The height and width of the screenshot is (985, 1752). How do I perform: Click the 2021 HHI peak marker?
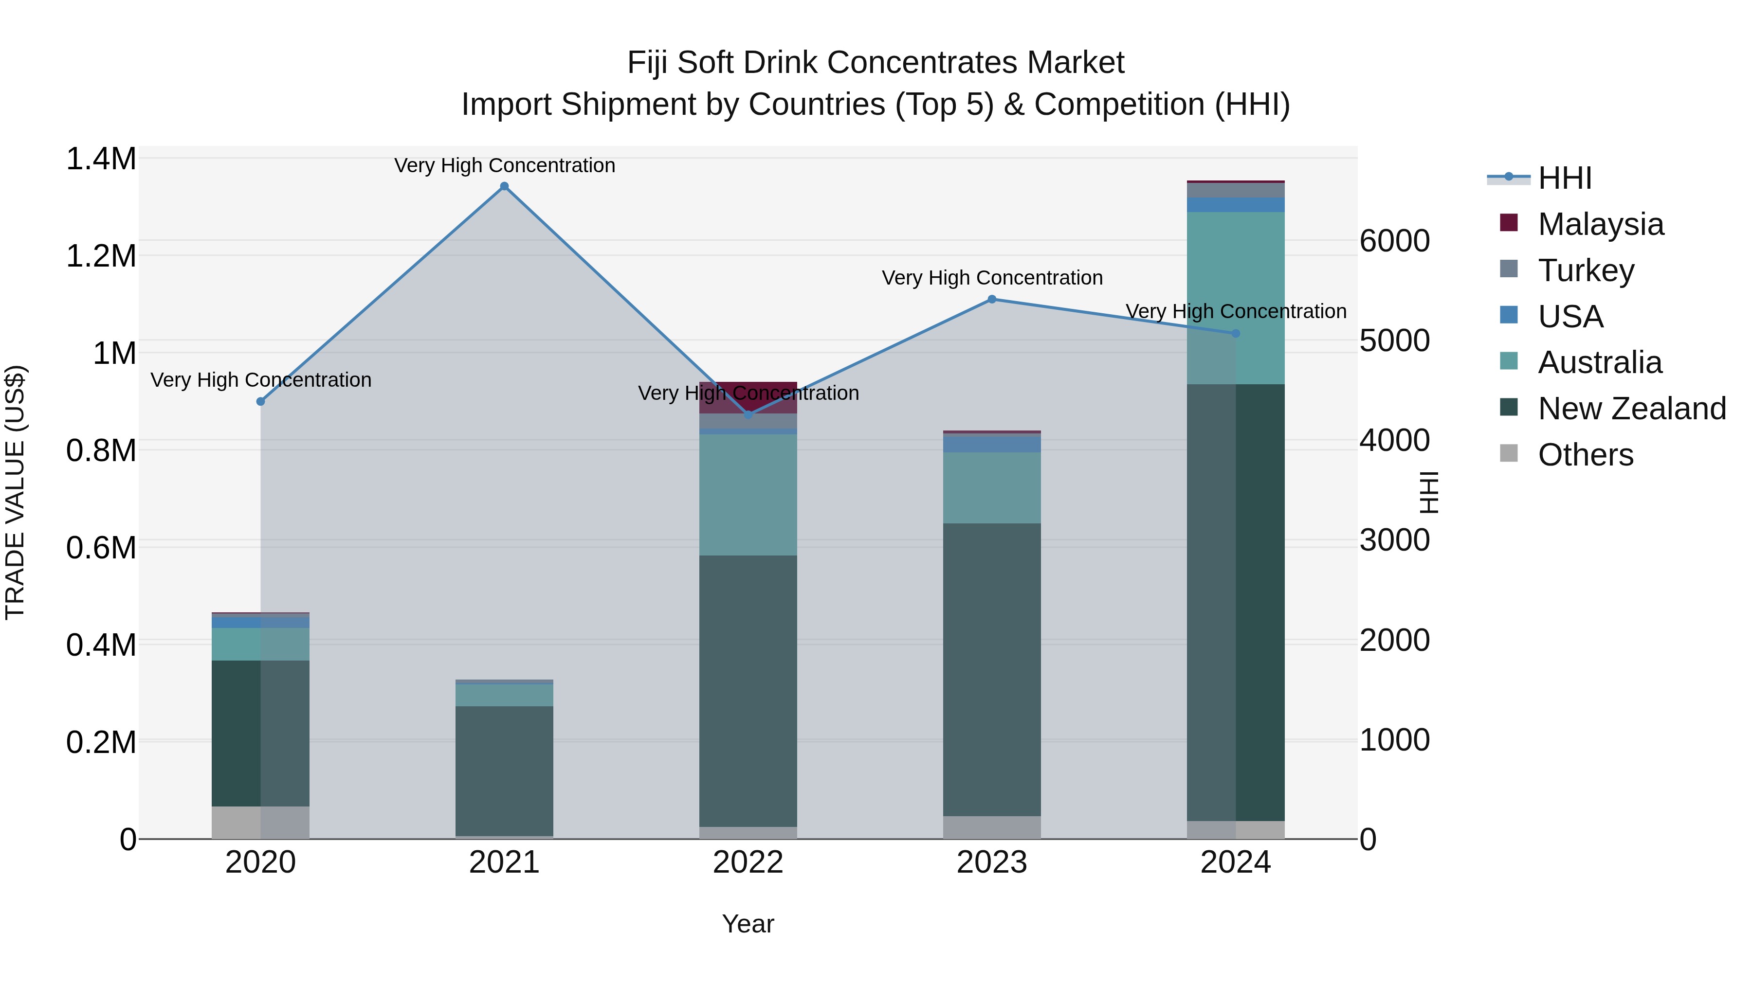[505, 186]
